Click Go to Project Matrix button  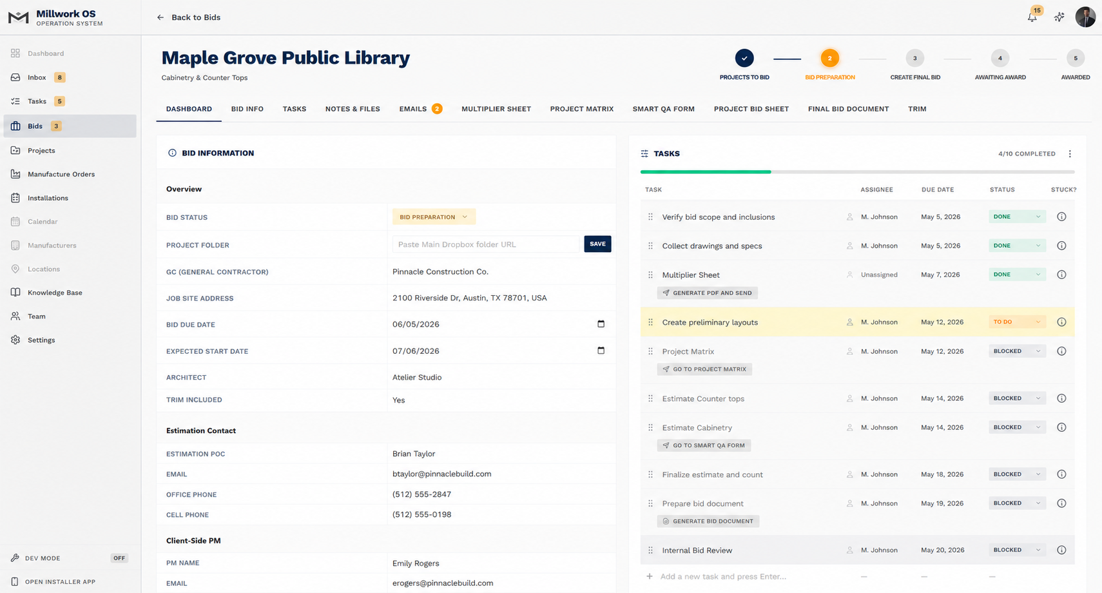(704, 369)
